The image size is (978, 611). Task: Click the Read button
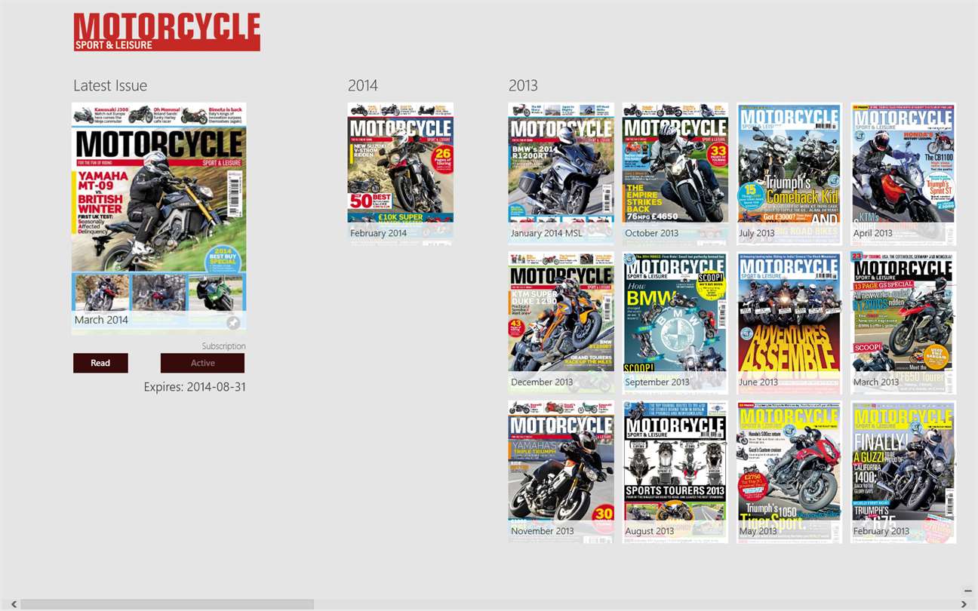click(100, 363)
